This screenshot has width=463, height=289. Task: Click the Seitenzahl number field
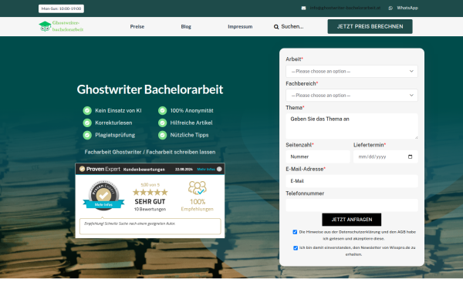pos(318,157)
